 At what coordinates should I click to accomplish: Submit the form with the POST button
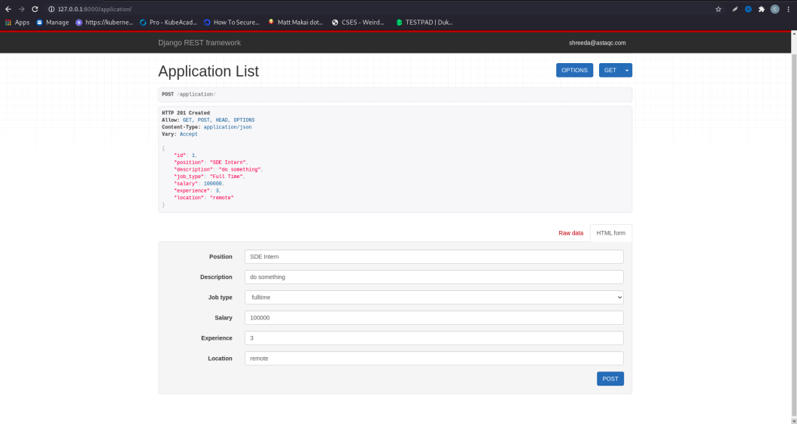click(610, 379)
